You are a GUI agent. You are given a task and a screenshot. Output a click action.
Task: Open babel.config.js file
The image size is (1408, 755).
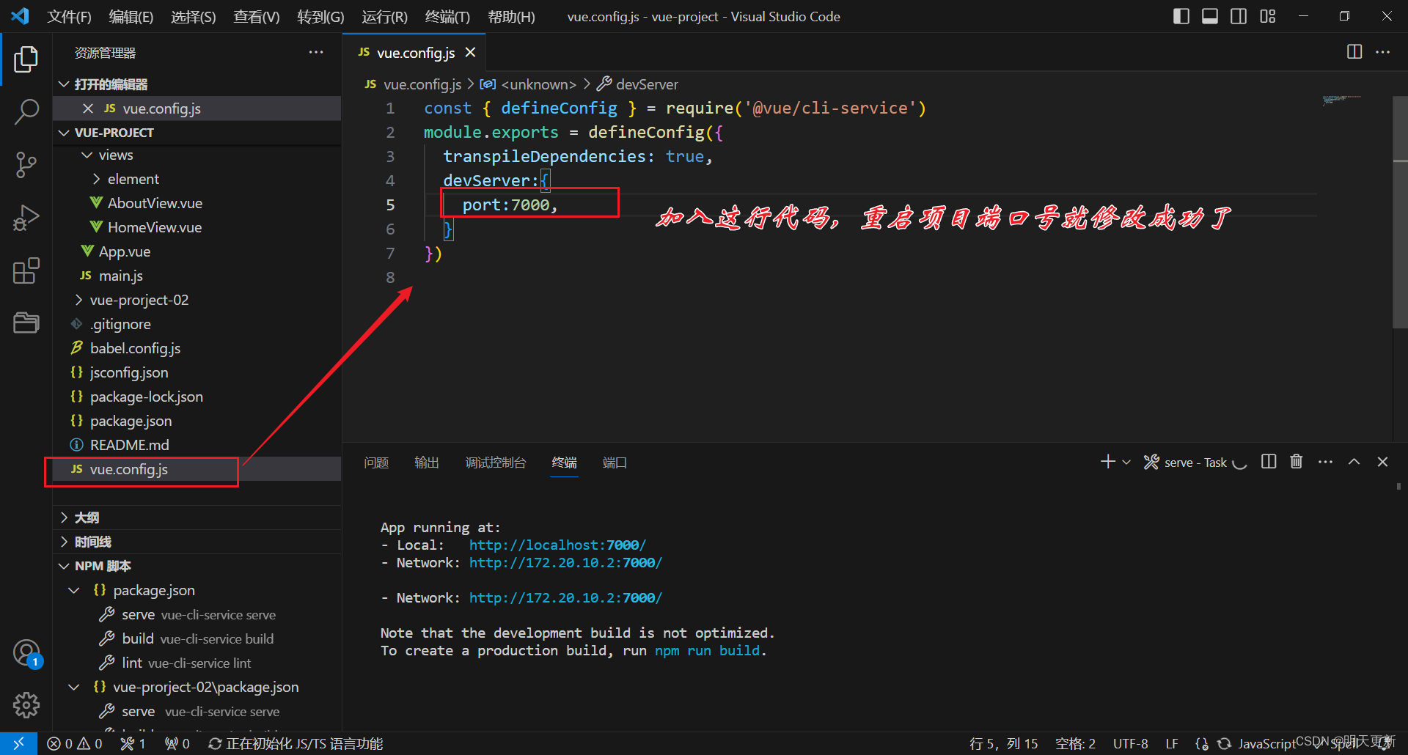coord(135,348)
